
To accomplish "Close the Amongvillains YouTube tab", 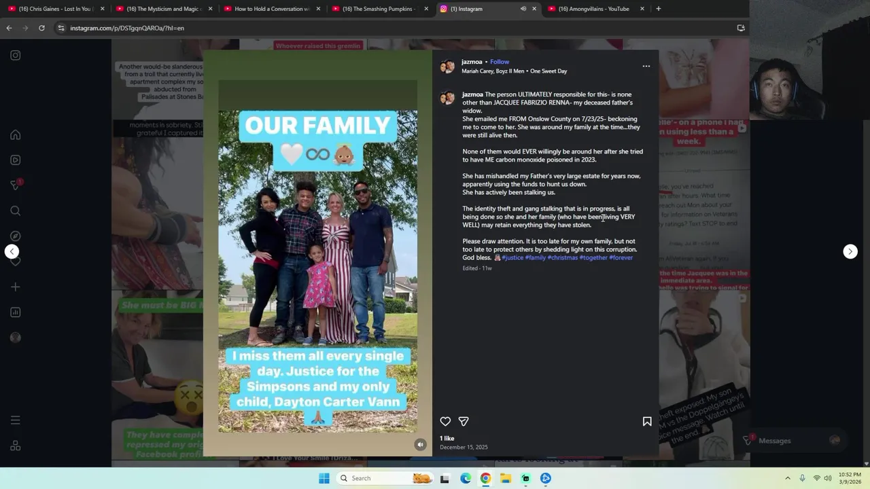I will click(x=642, y=9).
